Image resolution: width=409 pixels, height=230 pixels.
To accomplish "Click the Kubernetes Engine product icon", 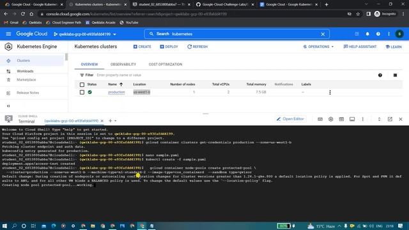I will pyautogui.click(x=8, y=47).
